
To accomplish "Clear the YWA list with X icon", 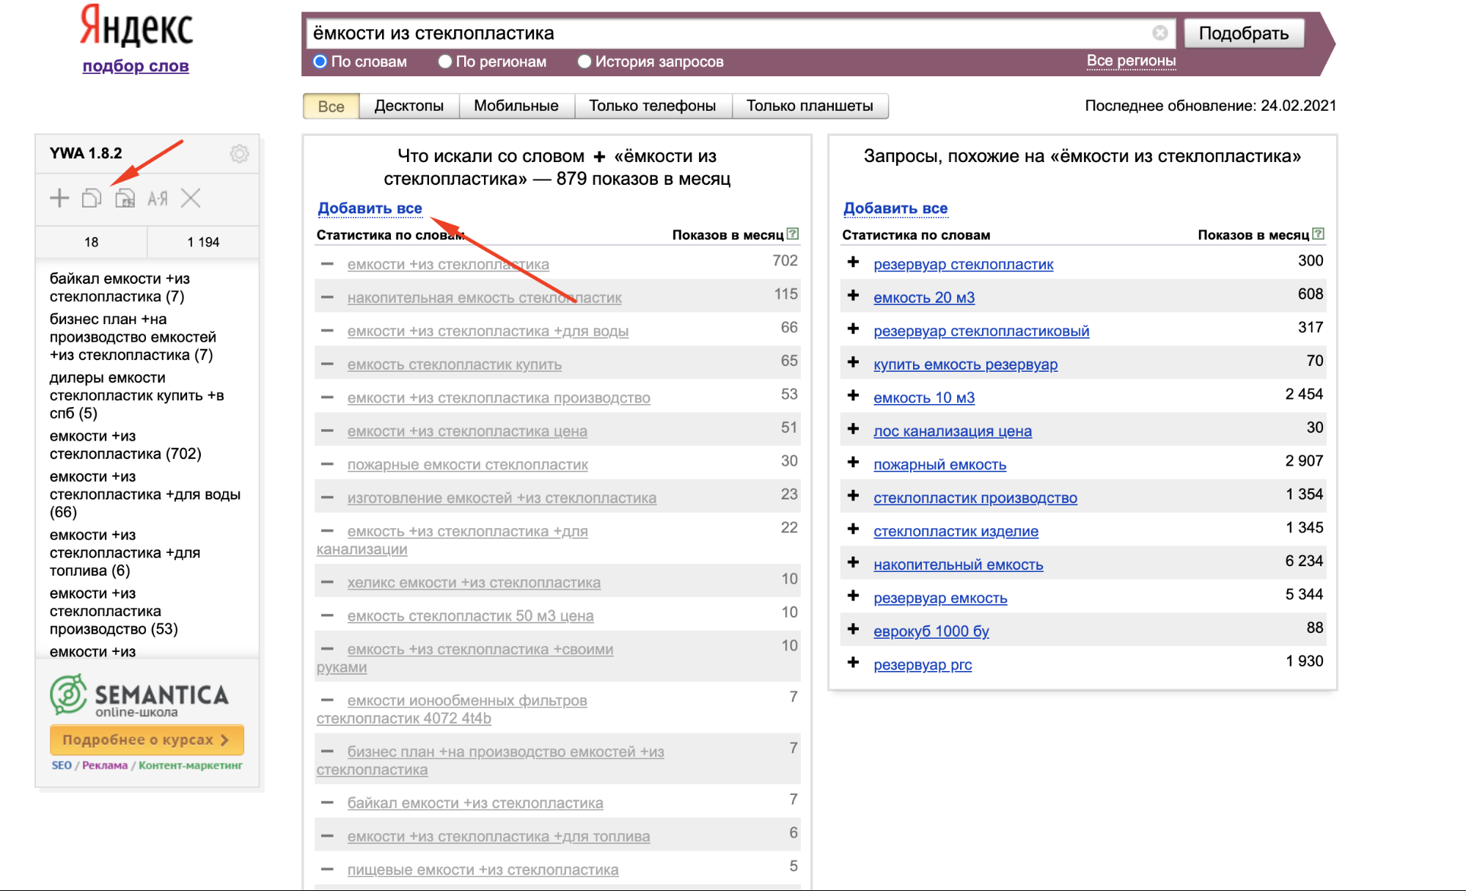I will tap(191, 198).
